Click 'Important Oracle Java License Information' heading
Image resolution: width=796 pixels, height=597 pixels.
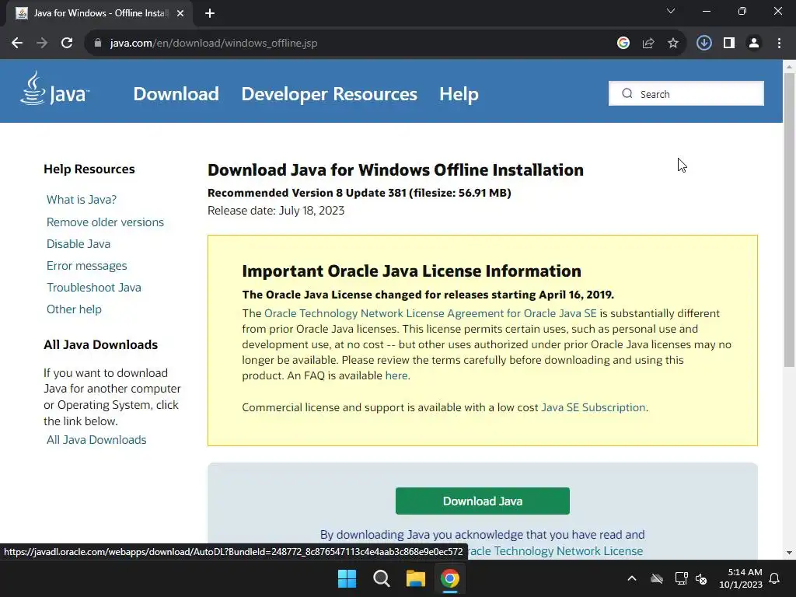pyautogui.click(x=412, y=271)
